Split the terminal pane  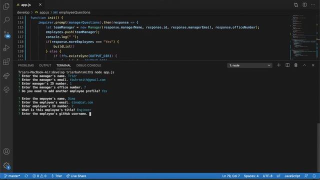click(287, 65)
